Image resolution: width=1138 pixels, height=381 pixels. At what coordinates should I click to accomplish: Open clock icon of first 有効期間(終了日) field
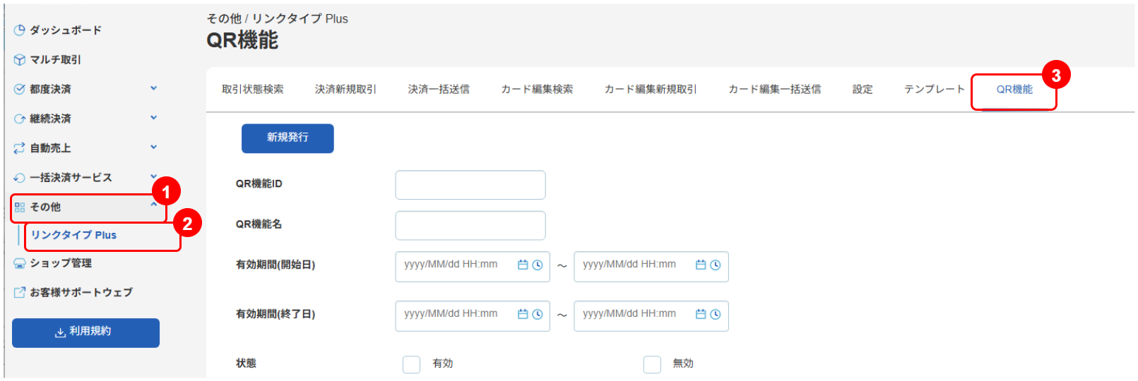pos(538,315)
